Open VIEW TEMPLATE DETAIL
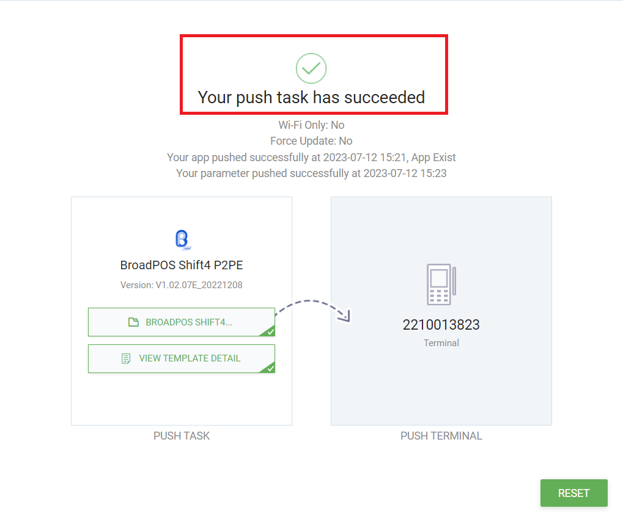623x522 pixels. tap(190, 358)
